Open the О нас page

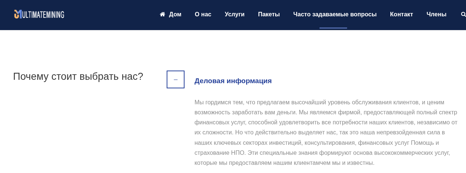coord(203,14)
